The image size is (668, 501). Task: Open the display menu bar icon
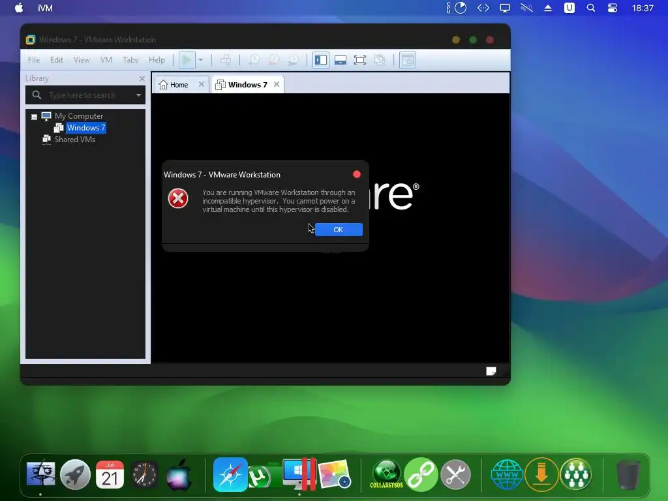point(505,8)
